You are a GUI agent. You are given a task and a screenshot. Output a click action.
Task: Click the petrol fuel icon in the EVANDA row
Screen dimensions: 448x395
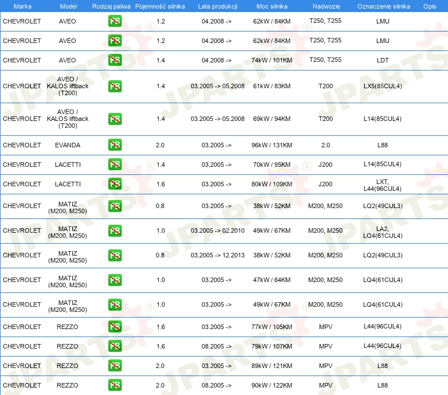[x=115, y=145]
